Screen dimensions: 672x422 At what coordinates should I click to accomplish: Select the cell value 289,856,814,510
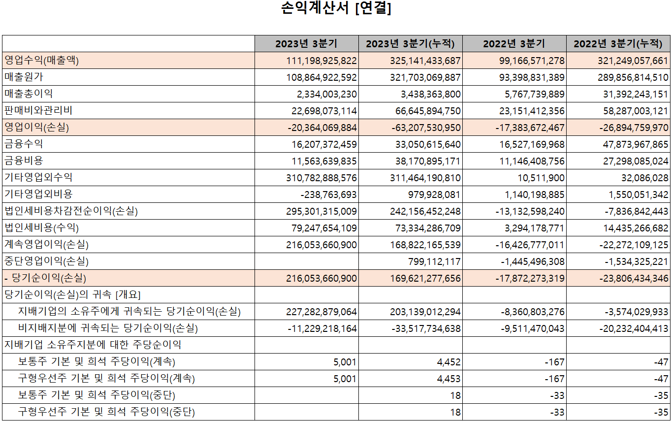(634, 78)
